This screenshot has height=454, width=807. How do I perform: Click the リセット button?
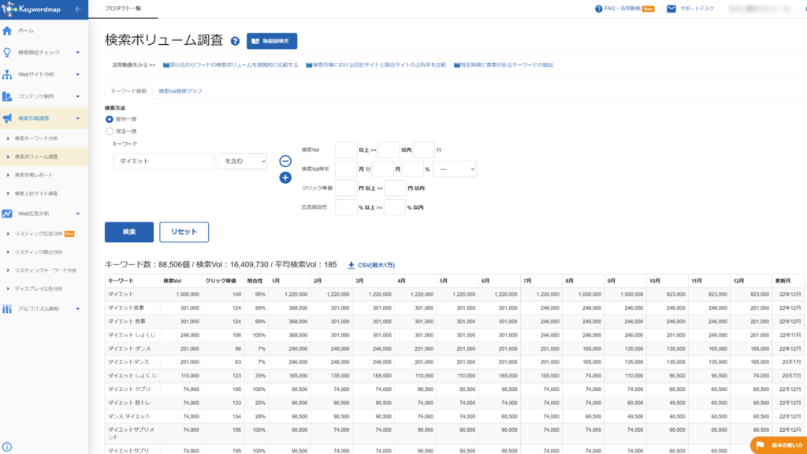(x=184, y=233)
